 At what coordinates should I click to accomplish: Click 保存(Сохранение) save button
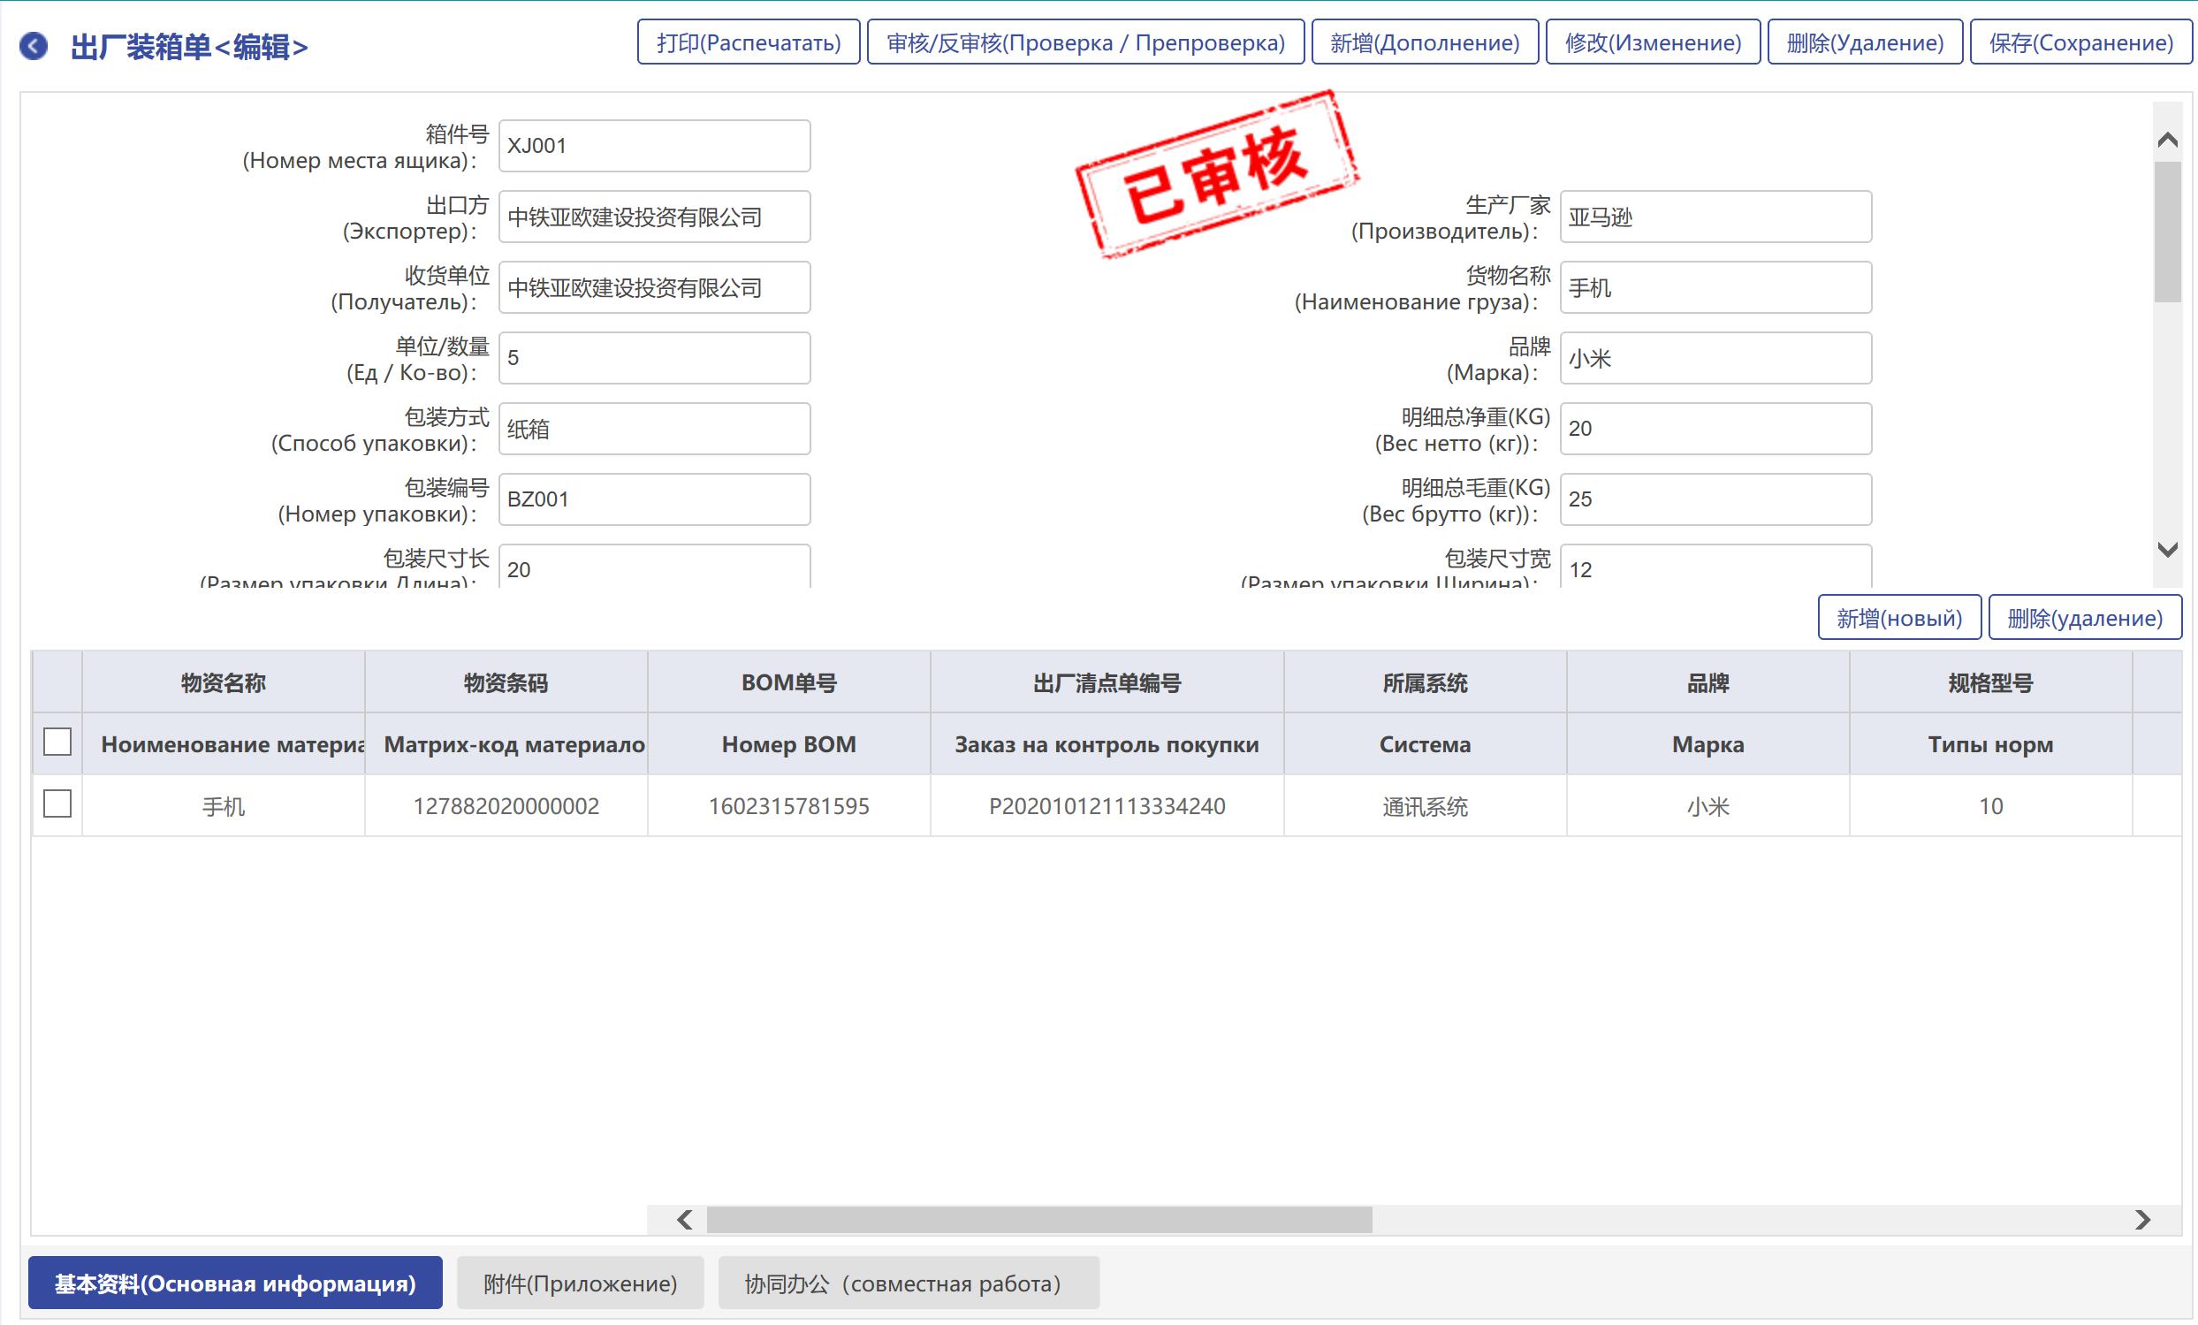click(2080, 42)
